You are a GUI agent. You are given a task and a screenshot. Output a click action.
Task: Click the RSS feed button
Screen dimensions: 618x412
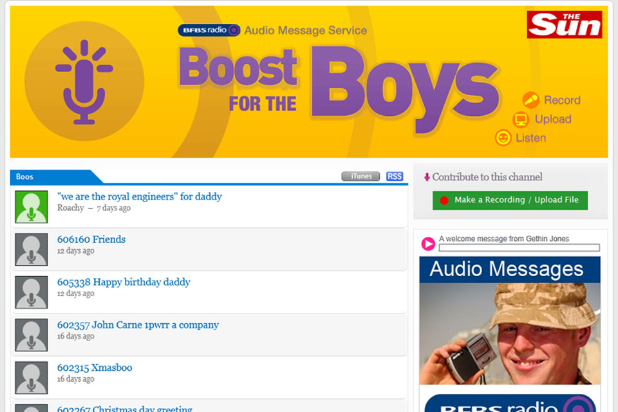point(395,176)
